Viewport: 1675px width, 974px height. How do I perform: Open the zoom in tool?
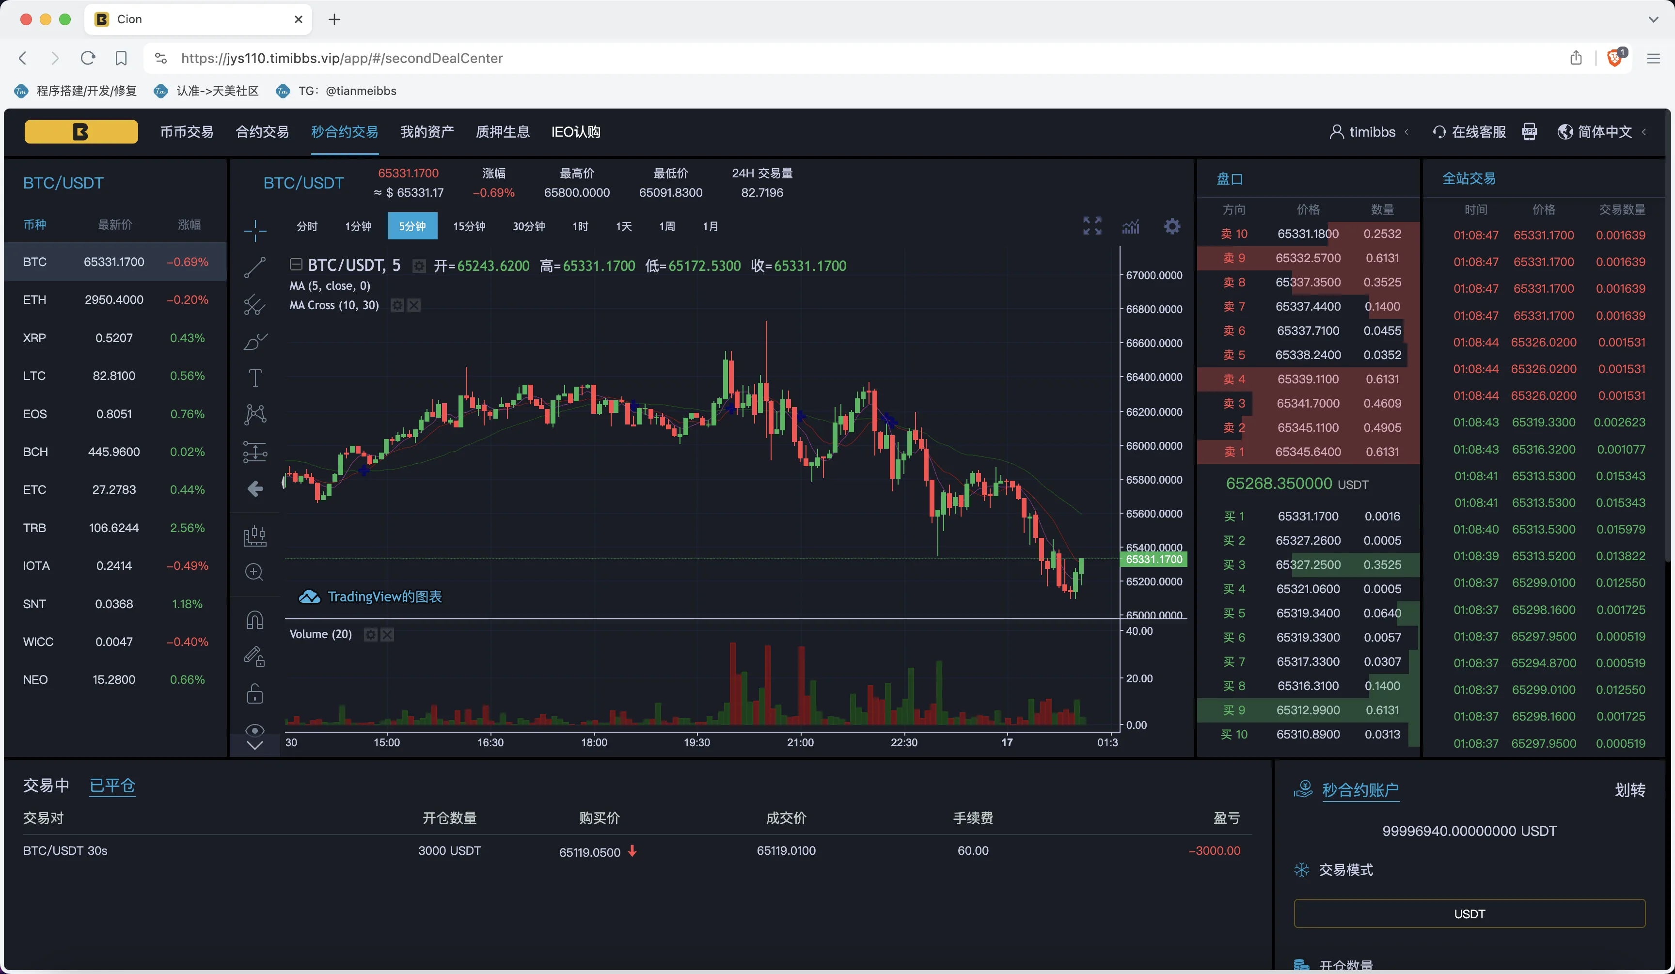tap(254, 572)
